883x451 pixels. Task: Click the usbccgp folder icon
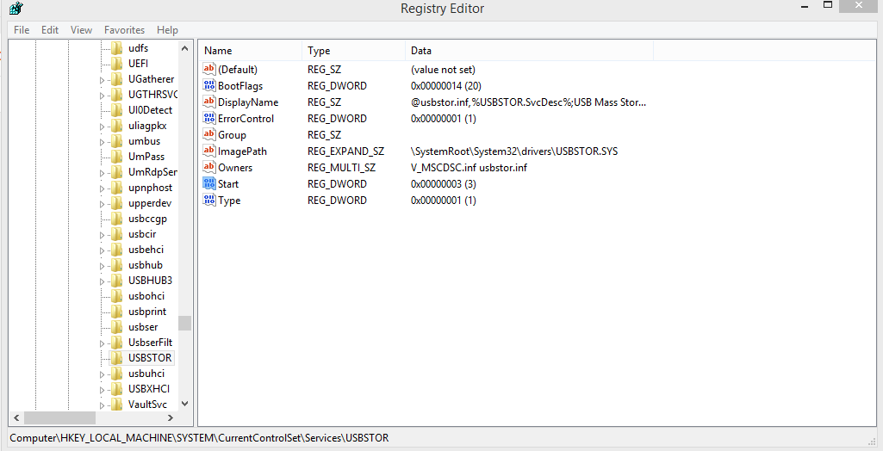(116, 219)
